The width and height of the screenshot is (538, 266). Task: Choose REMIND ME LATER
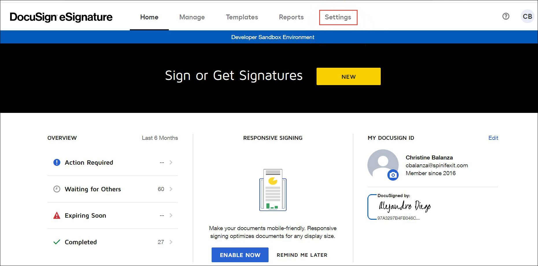(302, 255)
